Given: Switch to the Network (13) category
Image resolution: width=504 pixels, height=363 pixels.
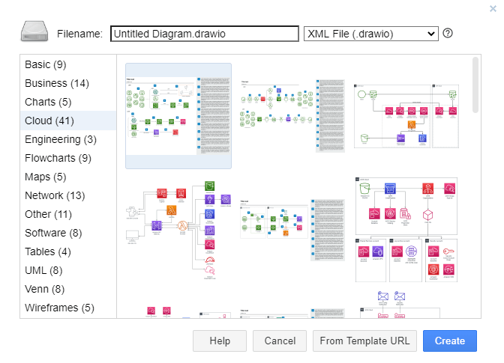Looking at the screenshot, I should 55,195.
